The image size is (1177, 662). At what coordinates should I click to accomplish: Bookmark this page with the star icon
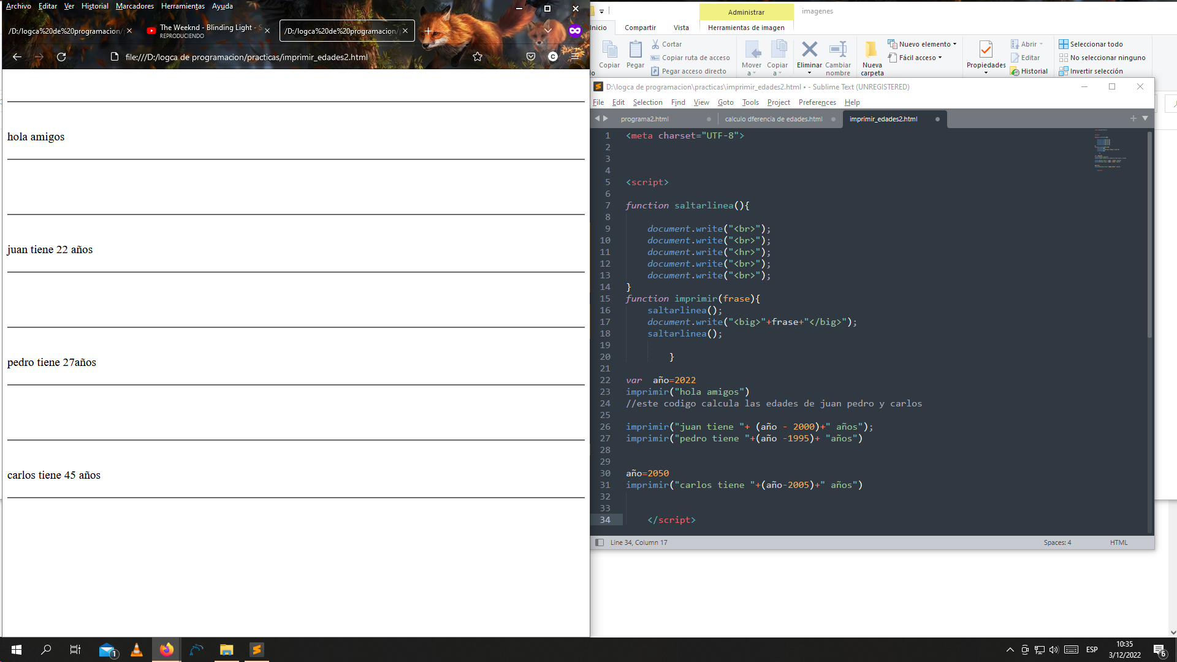point(478,57)
